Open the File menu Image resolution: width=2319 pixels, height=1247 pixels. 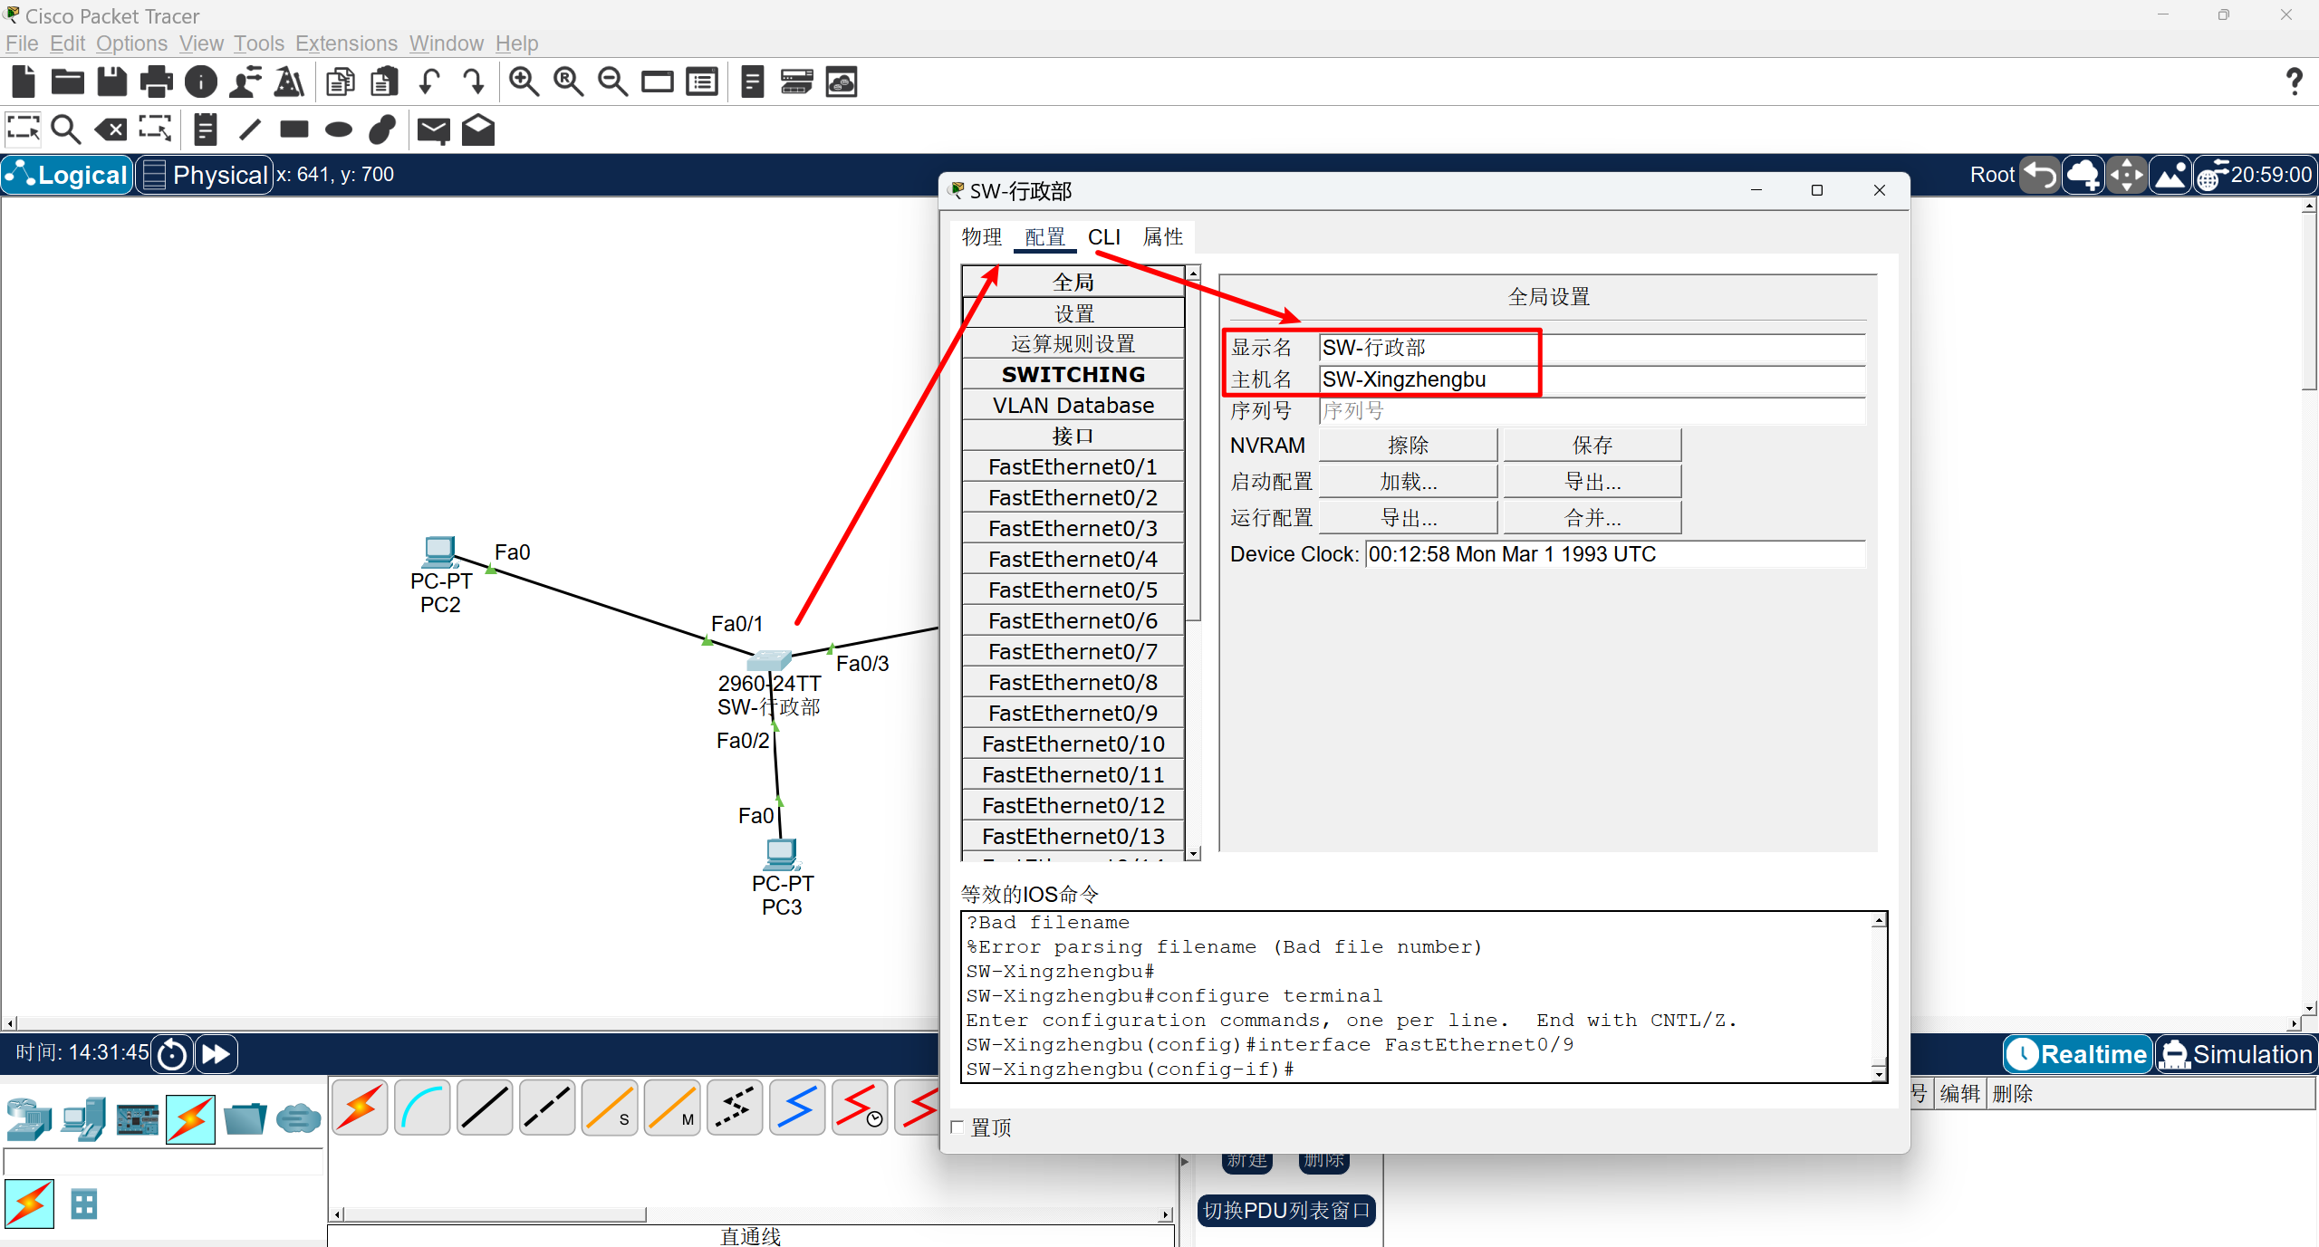click(x=22, y=43)
